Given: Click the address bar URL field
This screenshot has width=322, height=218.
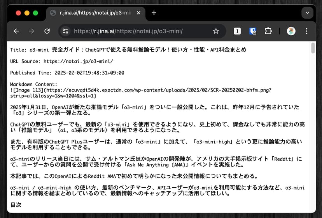Looking at the screenshot, I should point(140,31).
